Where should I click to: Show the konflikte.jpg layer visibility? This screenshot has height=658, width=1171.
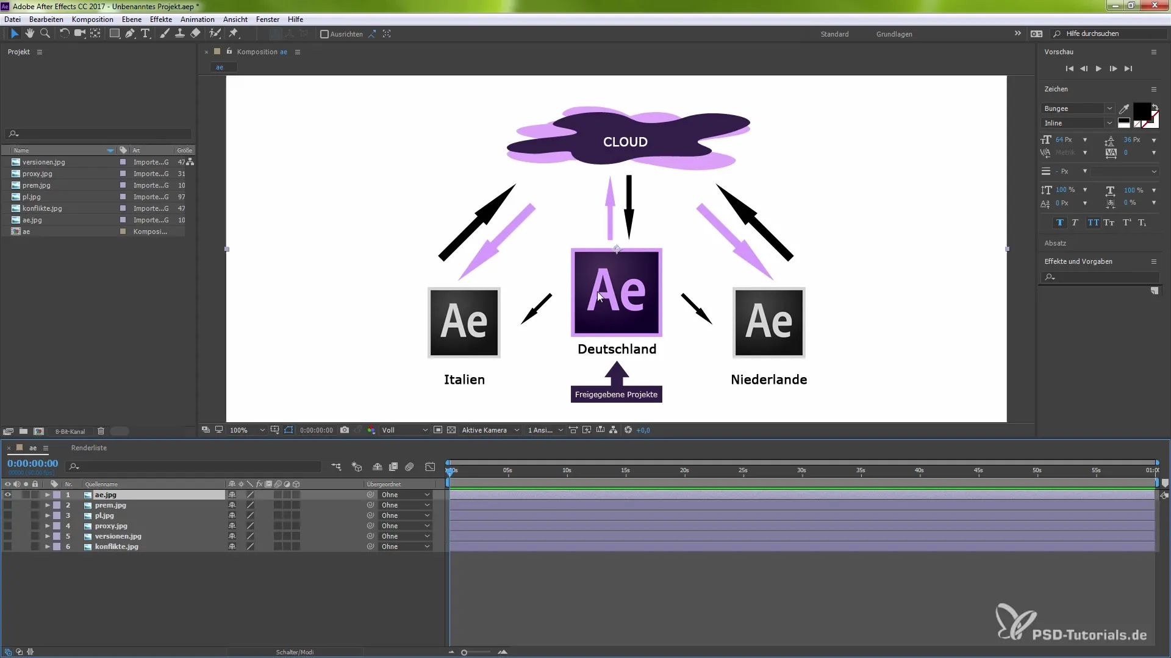point(7,547)
